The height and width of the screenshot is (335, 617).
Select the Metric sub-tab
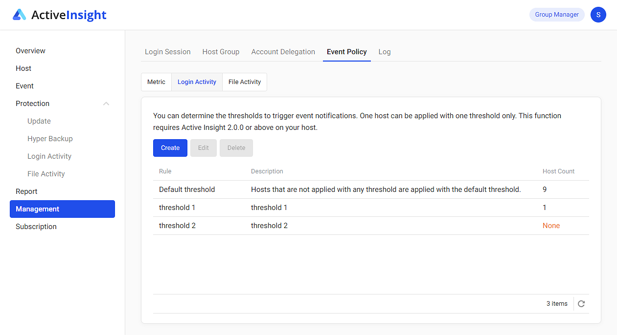pyautogui.click(x=156, y=82)
